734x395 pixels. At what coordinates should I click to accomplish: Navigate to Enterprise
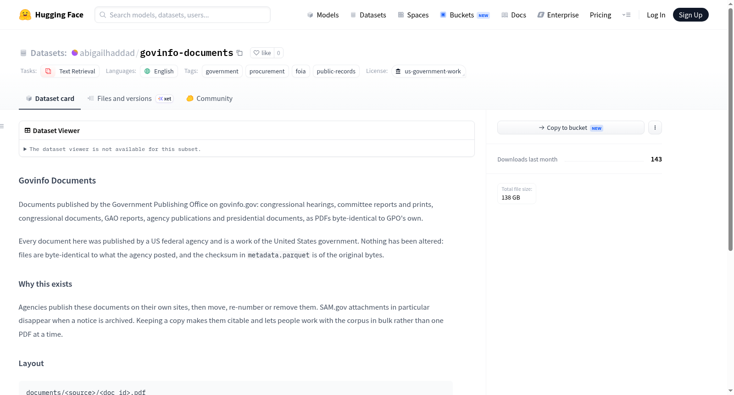click(x=558, y=15)
